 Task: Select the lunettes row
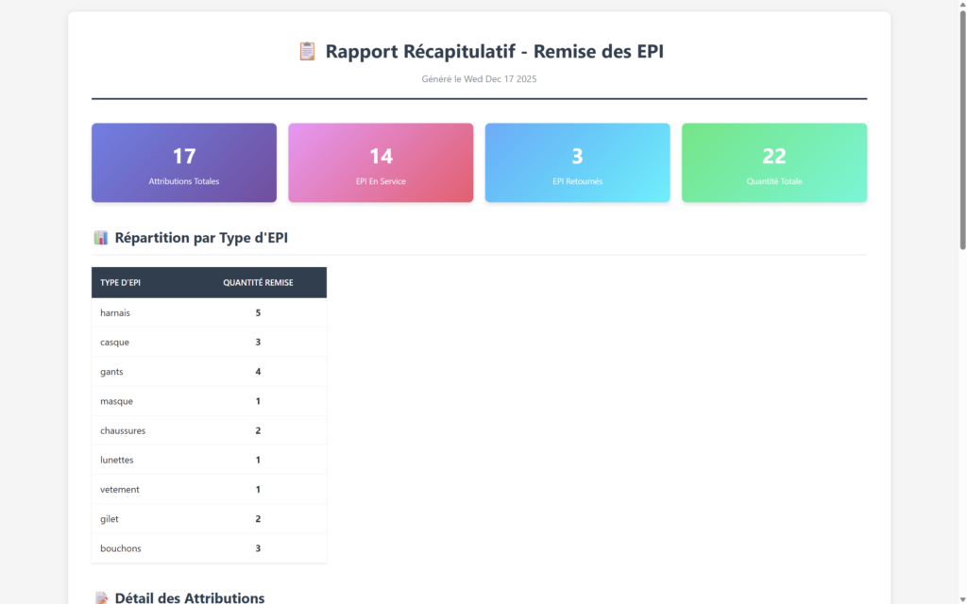click(x=209, y=460)
